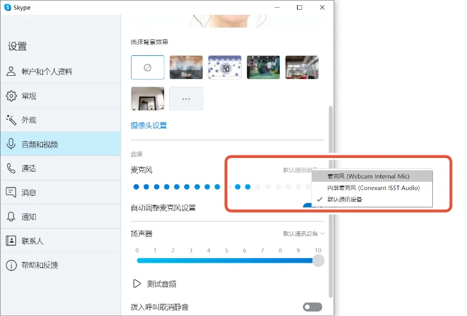467x316 pixels.
Task: Click the 设置 heading
Action: [17, 46]
